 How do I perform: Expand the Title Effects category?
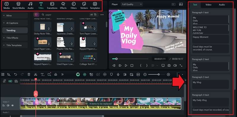(15, 38)
